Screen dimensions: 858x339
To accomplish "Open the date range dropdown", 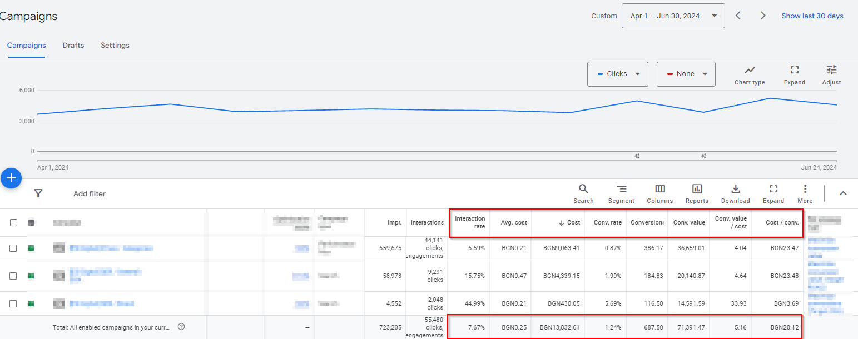I will coord(673,16).
